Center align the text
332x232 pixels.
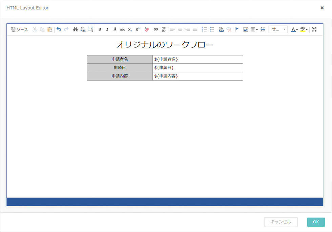180,29
